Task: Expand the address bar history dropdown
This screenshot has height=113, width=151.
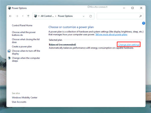Action: click(84, 16)
